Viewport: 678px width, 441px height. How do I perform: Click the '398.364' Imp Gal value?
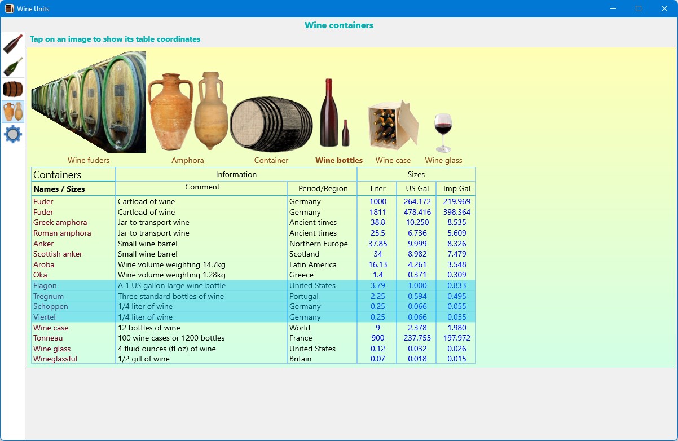click(457, 212)
